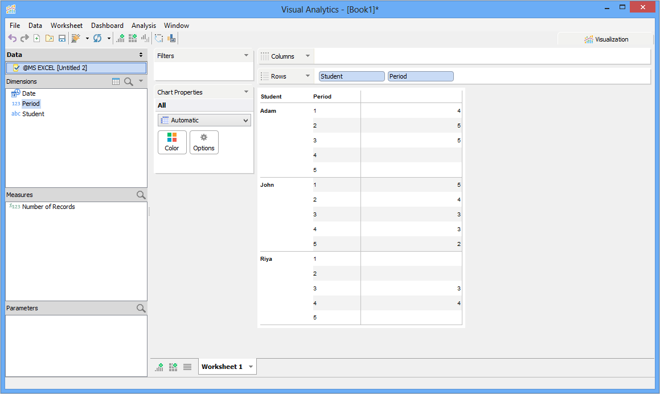This screenshot has height=394, width=660.
Task: Click the new worksheet icon at the bottom
Action: point(159,367)
